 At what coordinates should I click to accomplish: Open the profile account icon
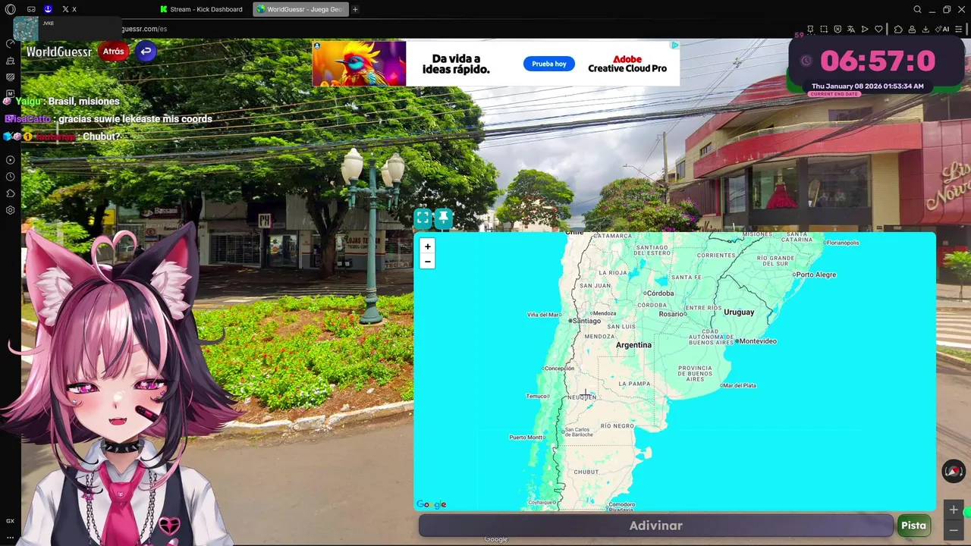[912, 29]
